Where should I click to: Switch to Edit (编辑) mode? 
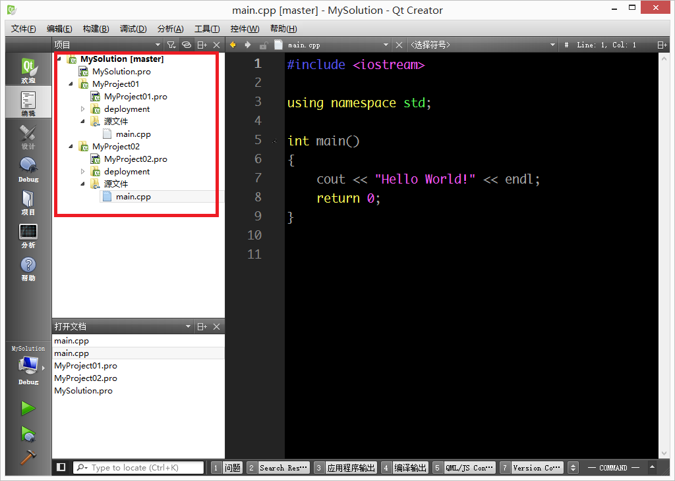28,102
